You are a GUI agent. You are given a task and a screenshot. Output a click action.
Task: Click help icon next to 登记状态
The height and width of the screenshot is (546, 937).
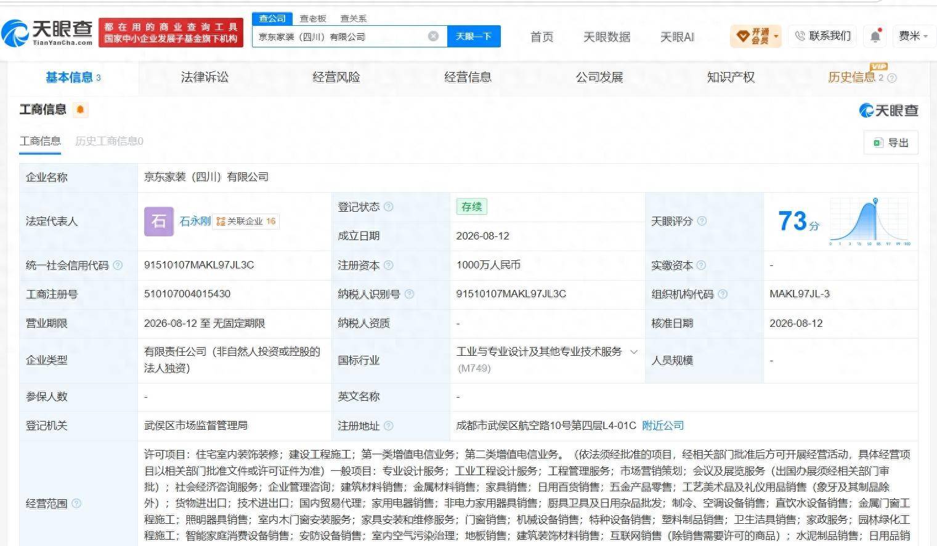coord(389,207)
